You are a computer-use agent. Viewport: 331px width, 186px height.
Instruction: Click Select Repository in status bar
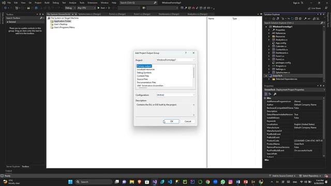310,176
